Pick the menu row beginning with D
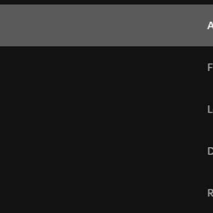 (x=106, y=151)
